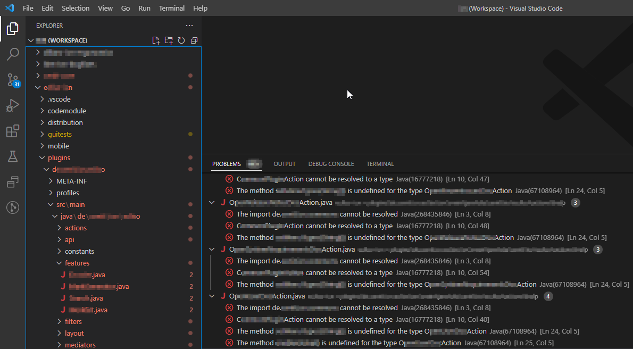Collapse the src\main folder

[113, 204]
